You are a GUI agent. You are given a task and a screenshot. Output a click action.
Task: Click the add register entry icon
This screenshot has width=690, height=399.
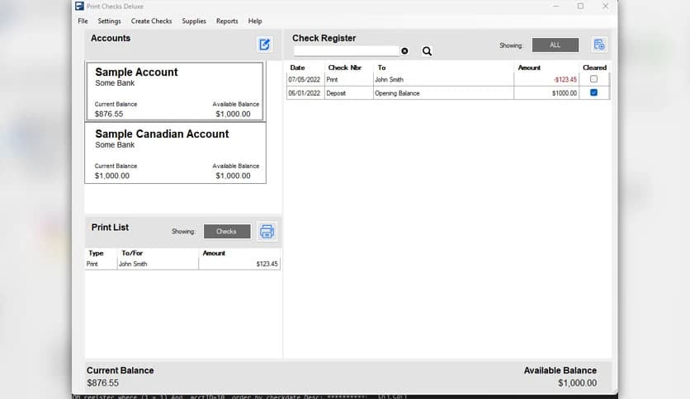click(599, 45)
